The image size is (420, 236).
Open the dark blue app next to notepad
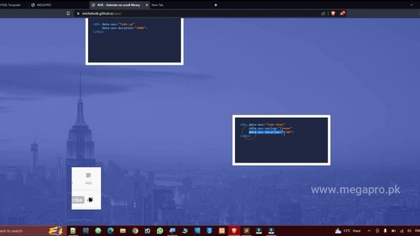86,231
